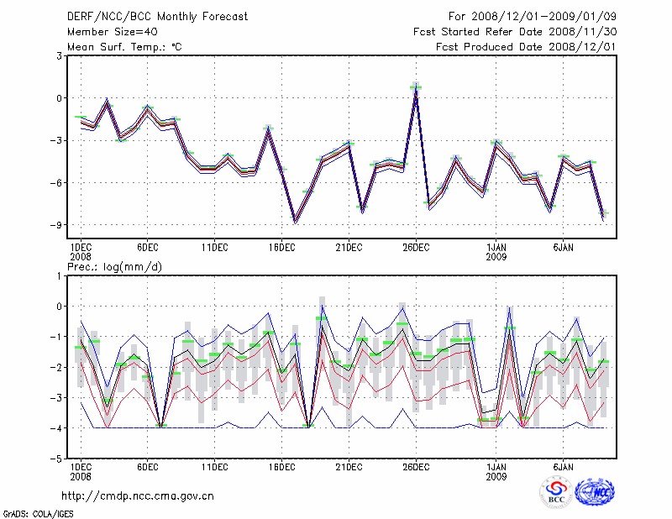The image size is (672, 519).
Task: Click the 6JAN label below the precipitation chart
Action: pos(564,465)
